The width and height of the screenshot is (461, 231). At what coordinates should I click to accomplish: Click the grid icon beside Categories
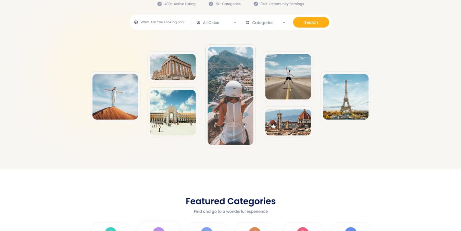[x=248, y=23]
